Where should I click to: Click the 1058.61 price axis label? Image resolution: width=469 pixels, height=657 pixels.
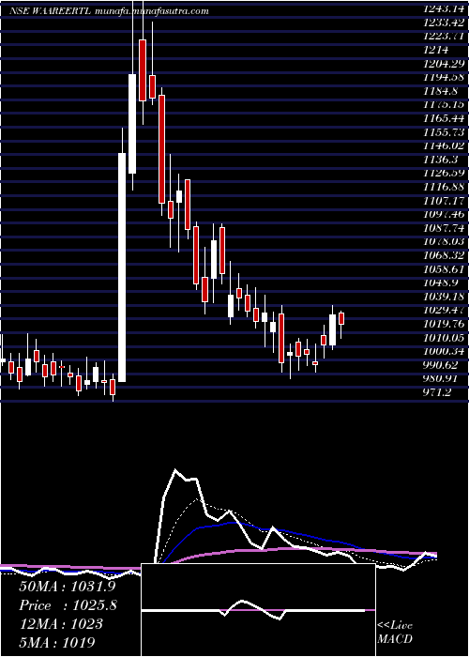[x=443, y=269]
